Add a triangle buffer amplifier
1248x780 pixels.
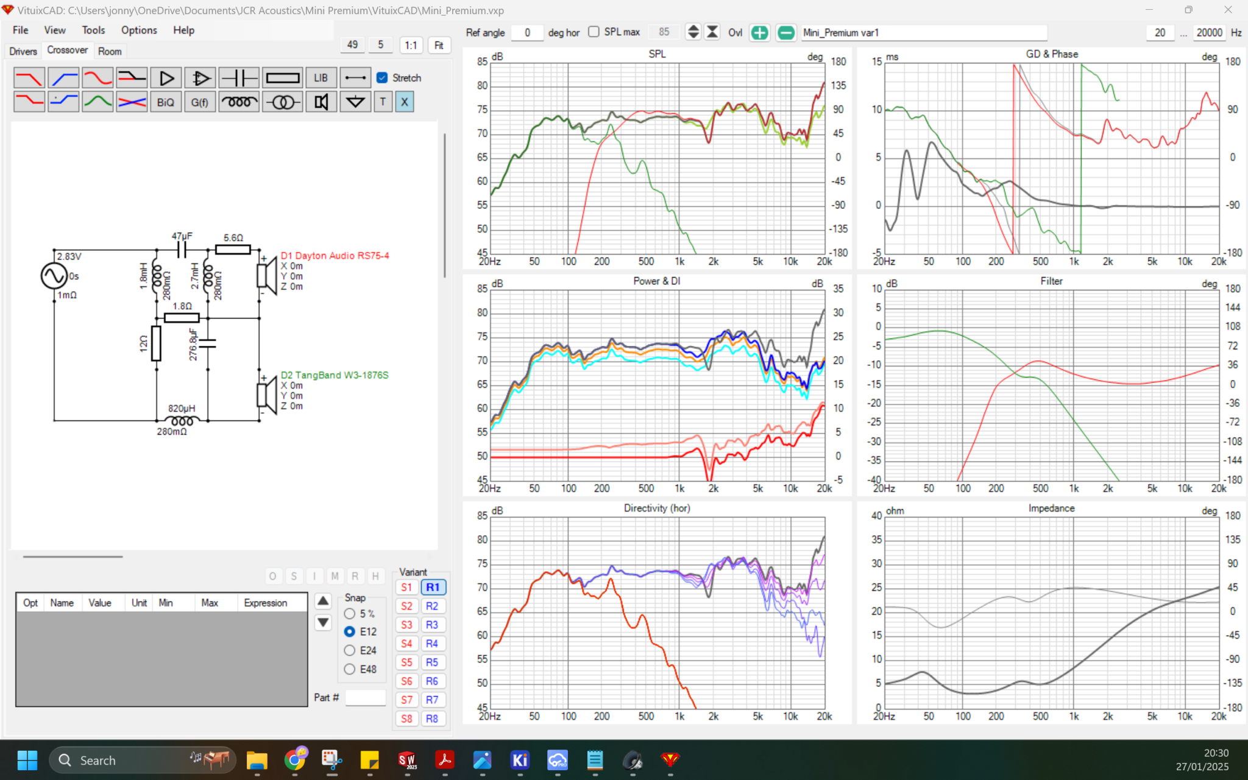tap(166, 78)
